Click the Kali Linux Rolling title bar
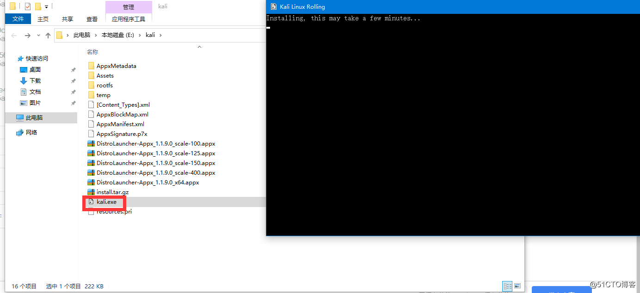The height and width of the screenshot is (293, 640). point(453,6)
